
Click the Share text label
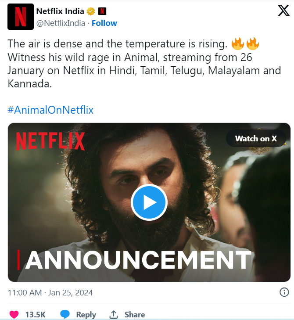(x=135, y=314)
